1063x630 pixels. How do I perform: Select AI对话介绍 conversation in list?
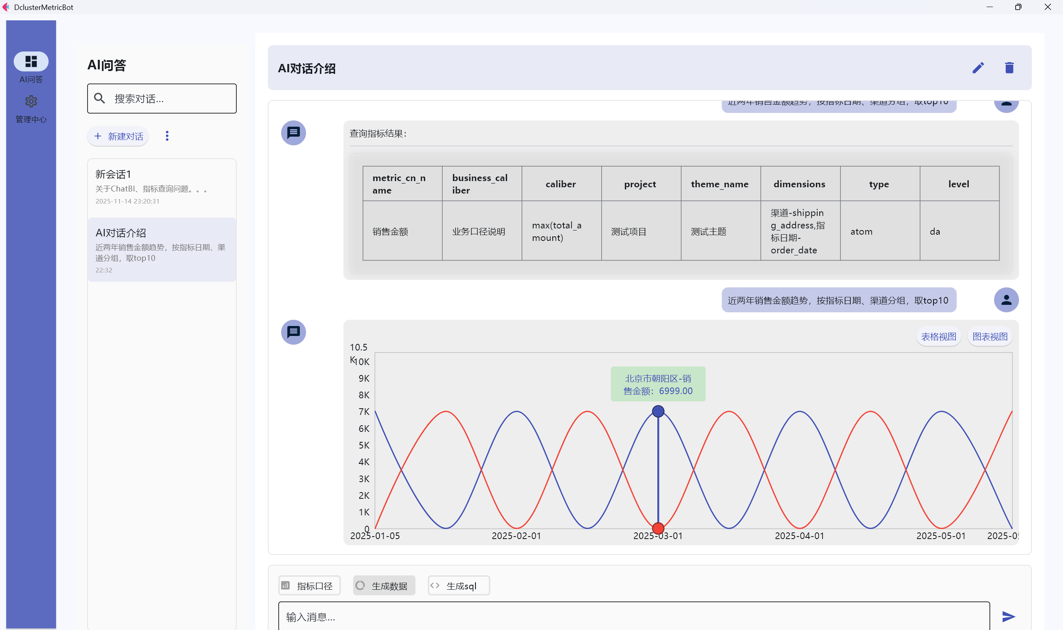161,250
